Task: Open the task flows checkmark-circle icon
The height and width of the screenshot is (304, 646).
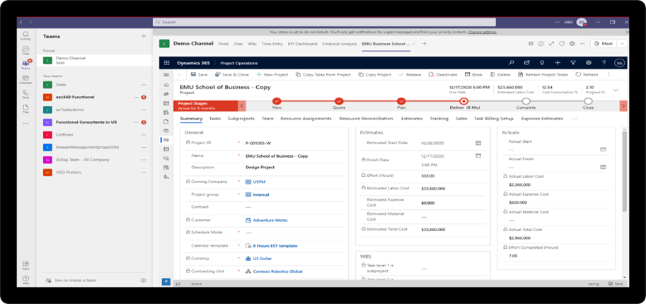Action: click(526, 63)
